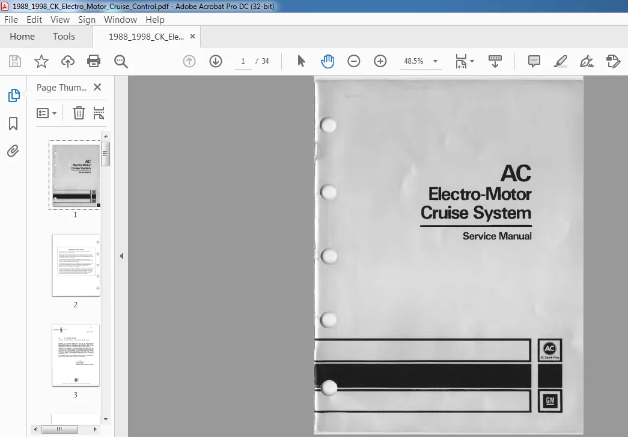This screenshot has height=437, width=628.
Task: Close the Page Thumbnails panel
Action: (x=97, y=87)
